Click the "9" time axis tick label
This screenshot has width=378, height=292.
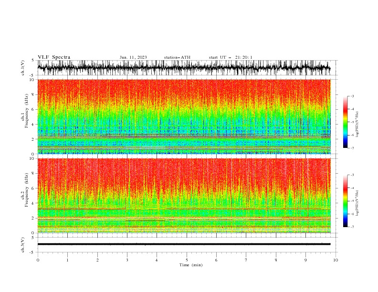coord(305,260)
